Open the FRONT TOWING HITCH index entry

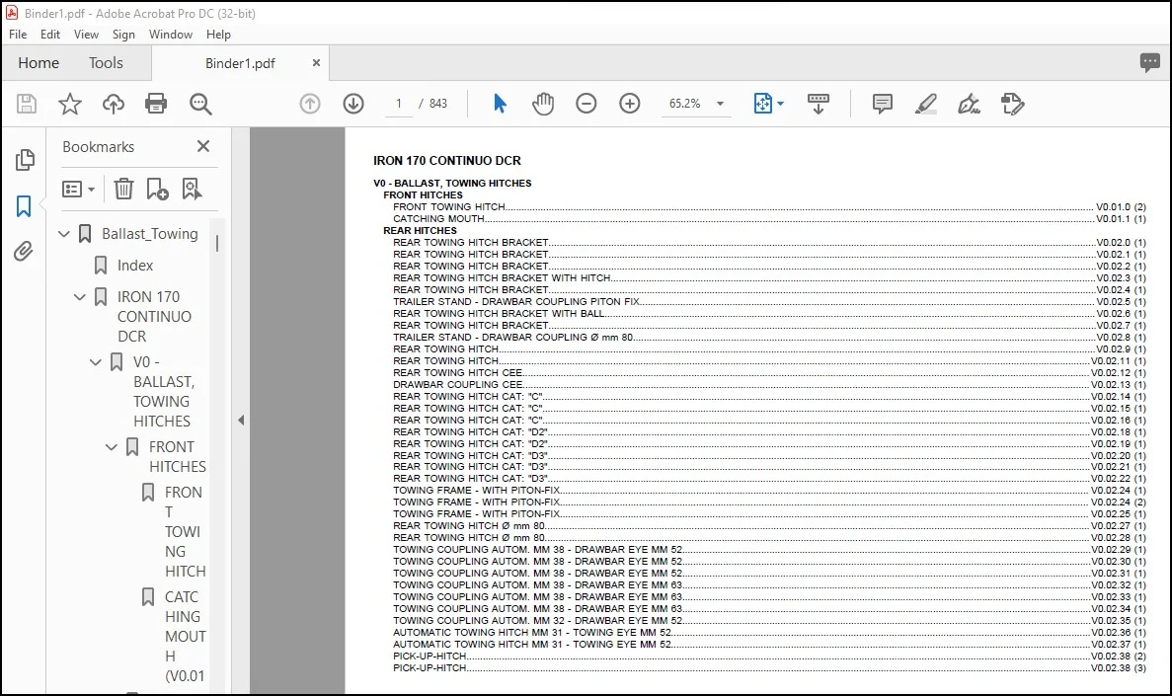point(769,207)
